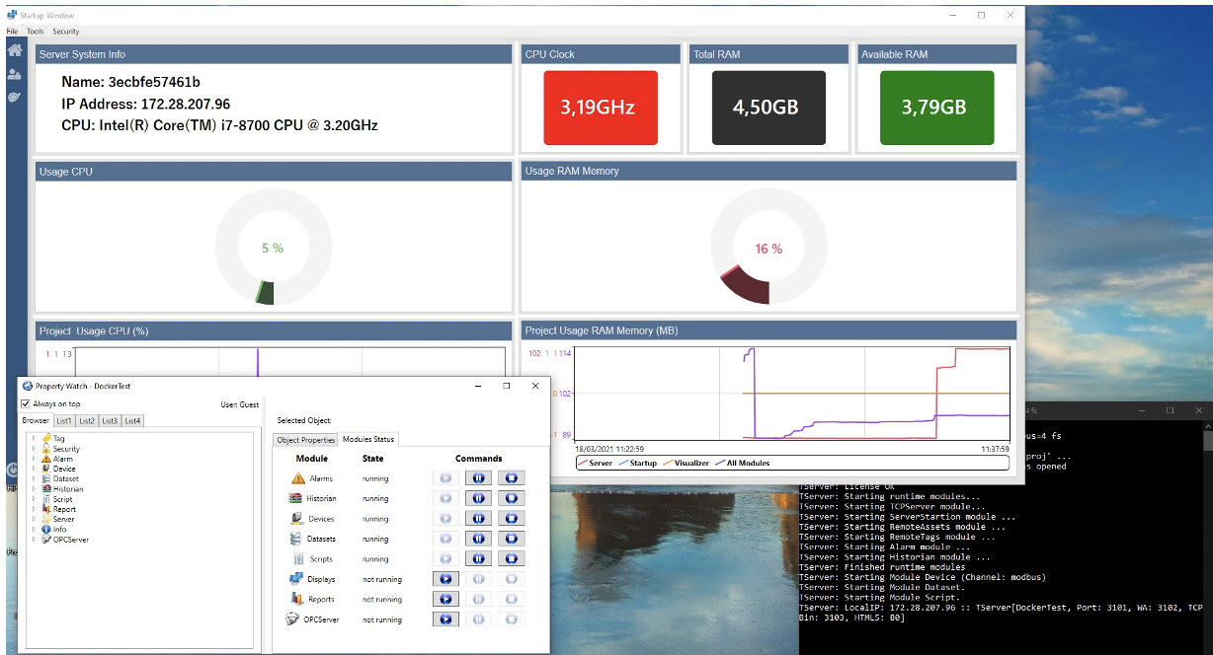
Task: Stop the Scripts module
Action: tap(511, 559)
